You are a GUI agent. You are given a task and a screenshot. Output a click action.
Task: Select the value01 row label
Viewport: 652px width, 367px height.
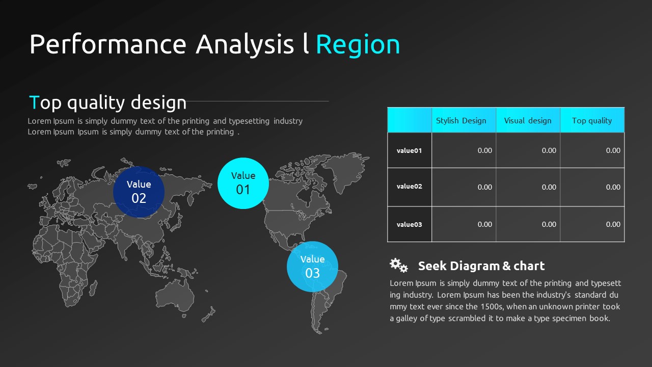[x=410, y=150]
